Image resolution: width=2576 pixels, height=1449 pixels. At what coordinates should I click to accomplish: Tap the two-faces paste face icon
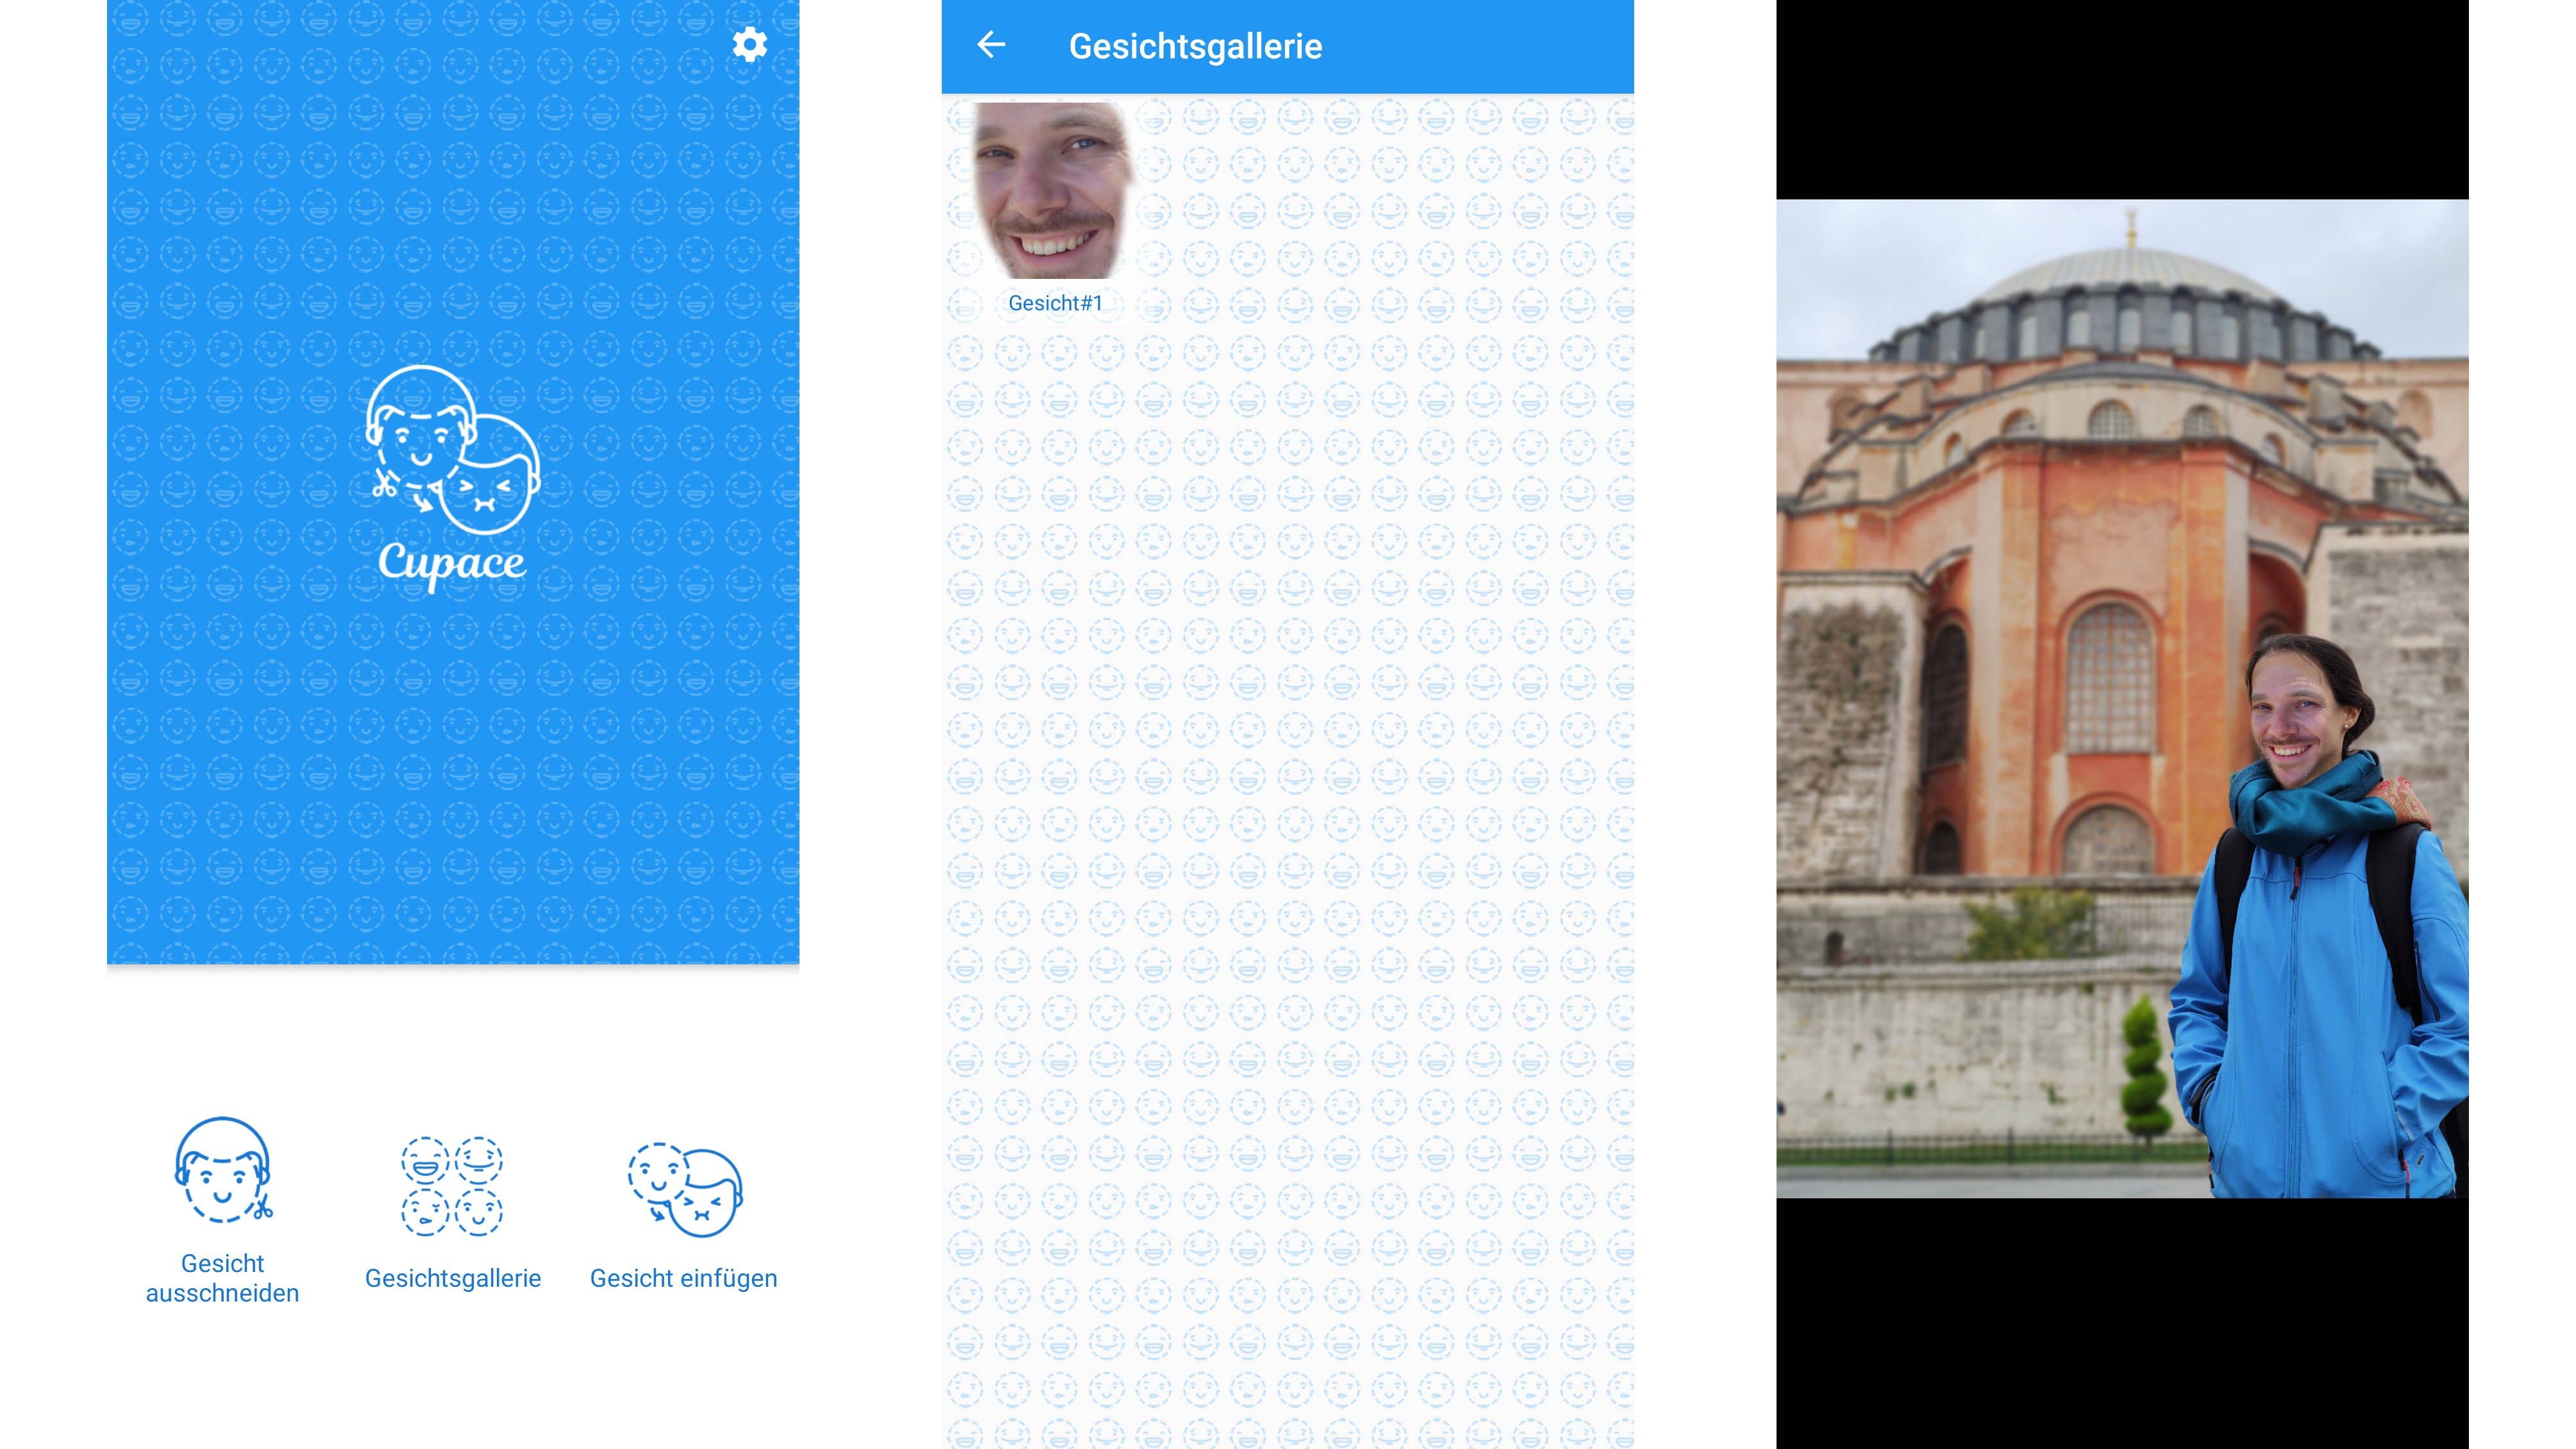[x=685, y=1190]
